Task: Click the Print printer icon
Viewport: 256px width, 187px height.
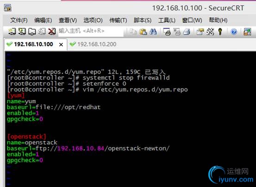Action: [x=187, y=31]
